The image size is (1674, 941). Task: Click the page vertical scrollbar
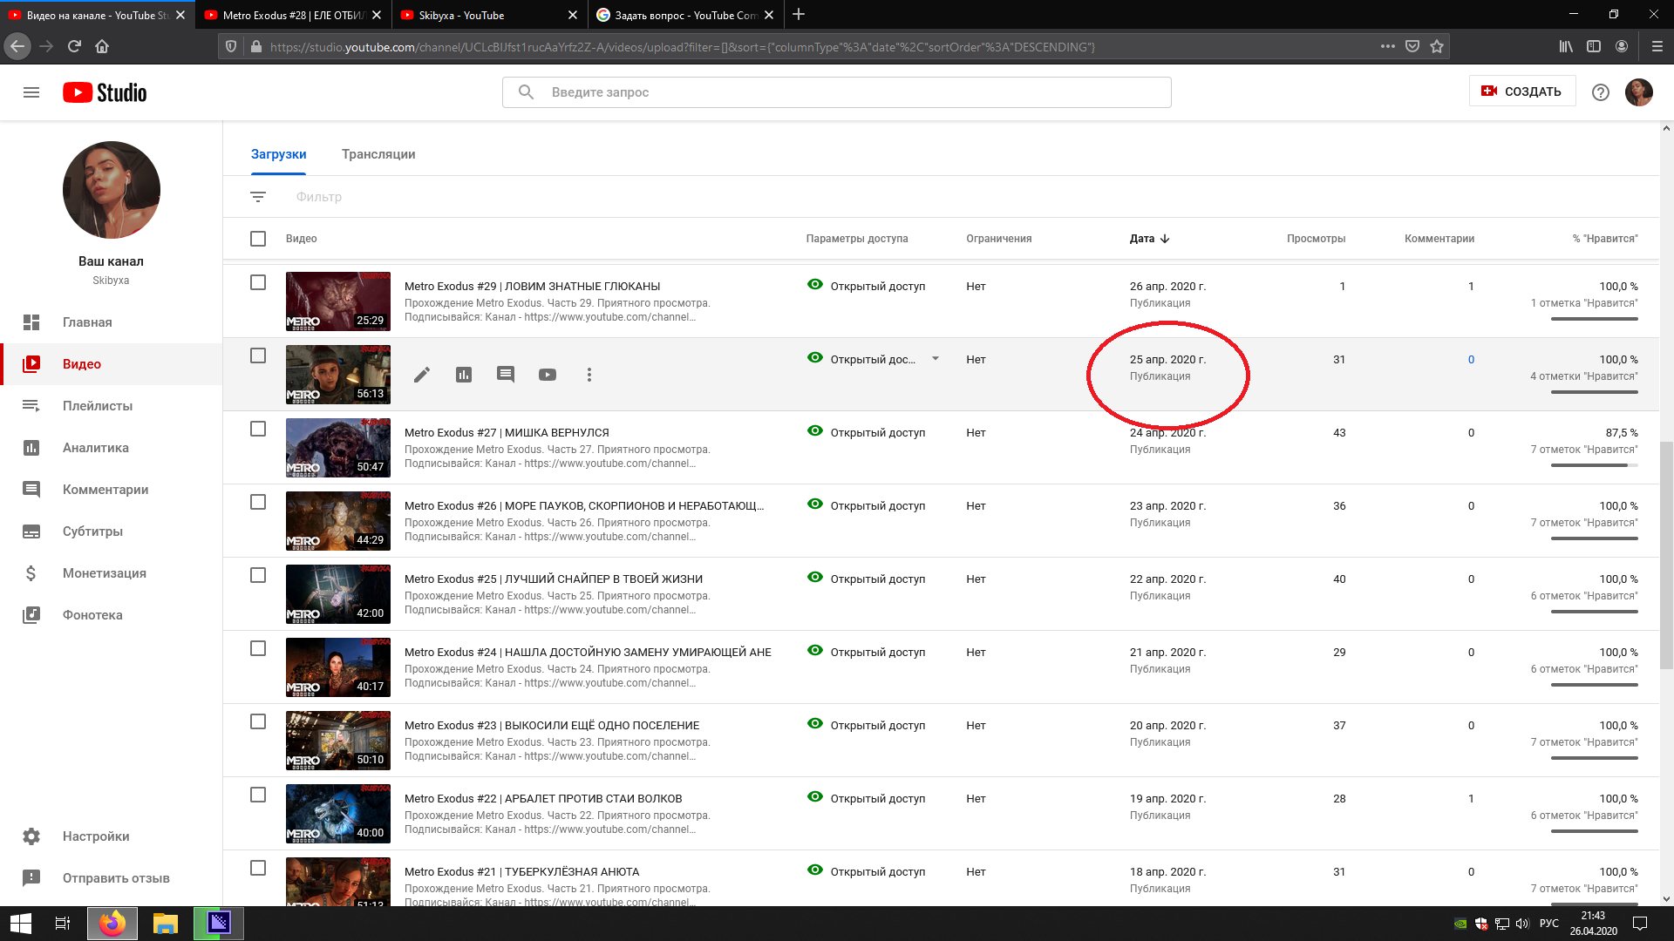click(x=1666, y=554)
